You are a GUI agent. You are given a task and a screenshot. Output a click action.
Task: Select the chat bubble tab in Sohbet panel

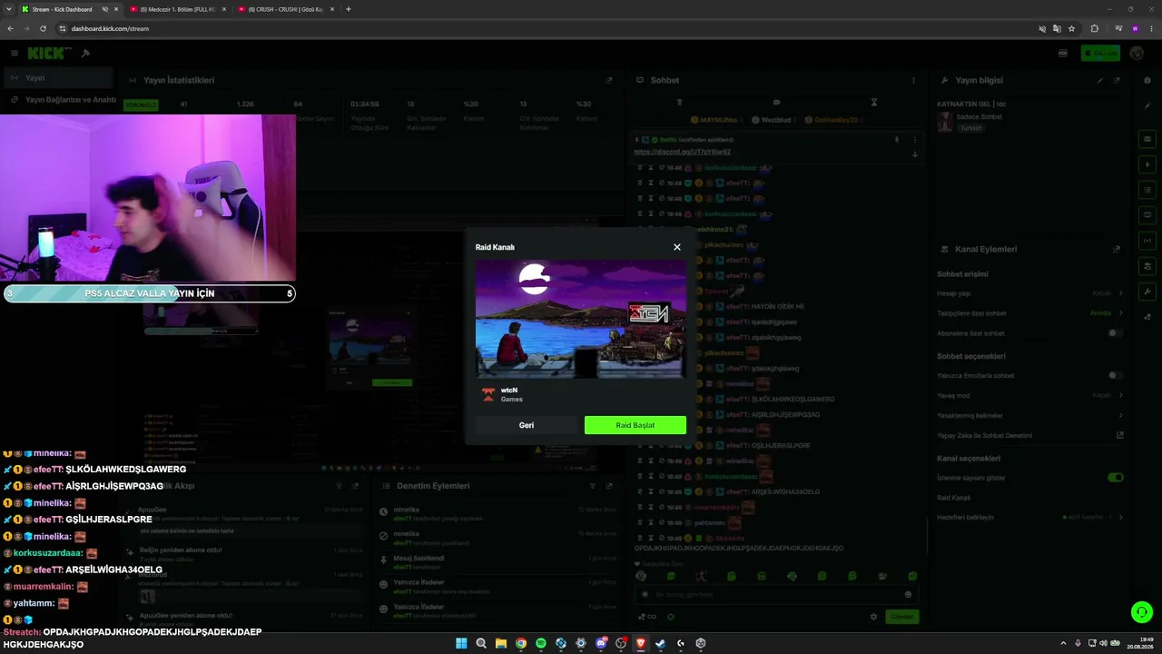[x=776, y=103]
